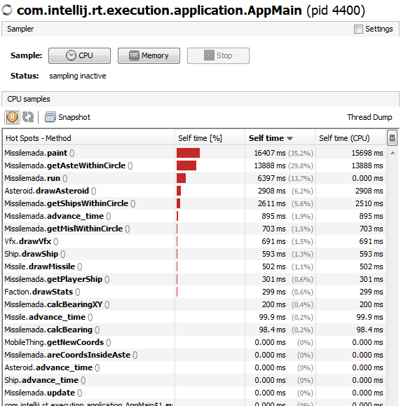Select Missilemada.getPlayerShip row
This screenshot has height=406, width=401.
point(194,279)
